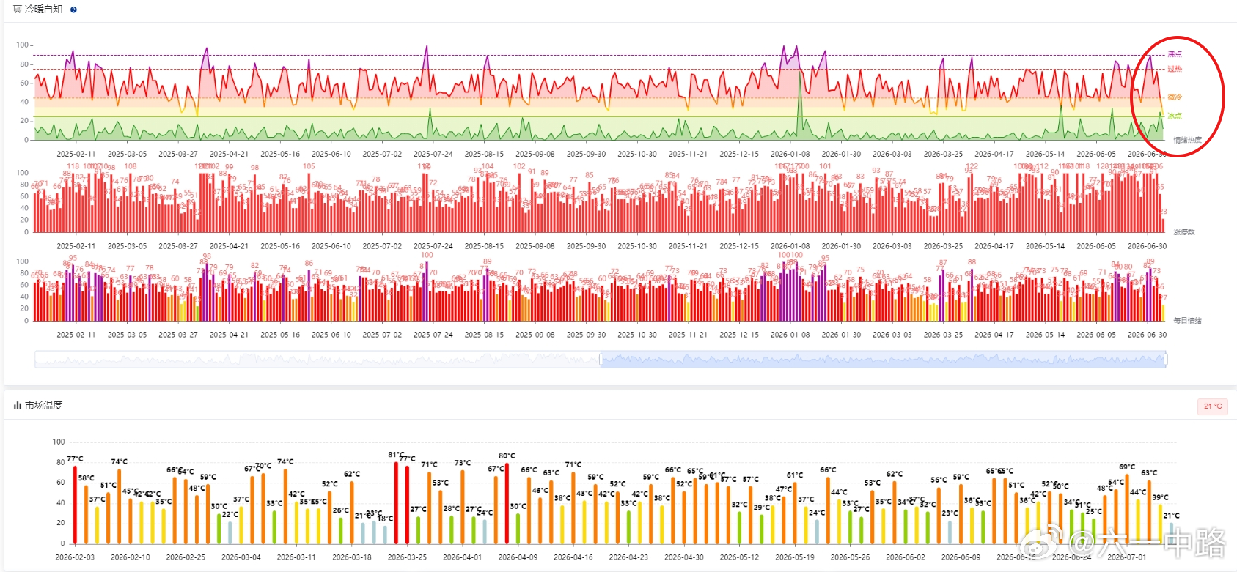Click the 58°C bar value label

(x=86, y=478)
